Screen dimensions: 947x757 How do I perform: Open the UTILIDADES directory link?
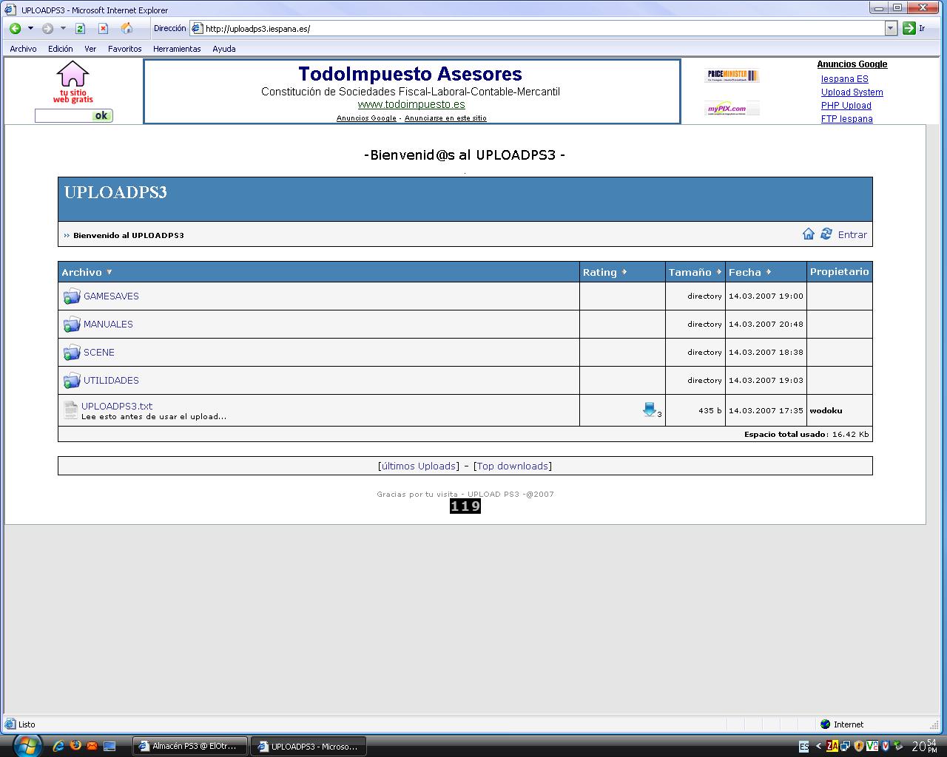point(111,381)
